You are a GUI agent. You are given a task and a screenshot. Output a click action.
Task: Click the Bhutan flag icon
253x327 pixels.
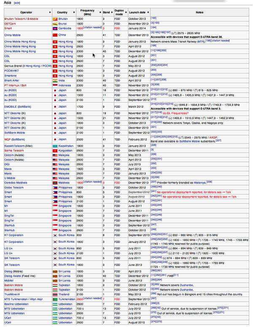[x=55, y=19]
